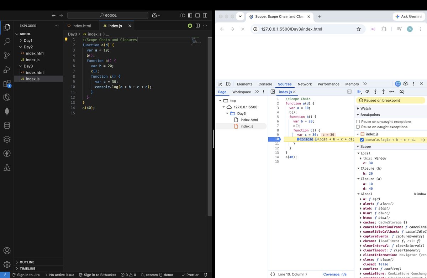Uncheck the console.log breakpoint on line 10
This screenshot has width=427, height=278.
(362, 140)
